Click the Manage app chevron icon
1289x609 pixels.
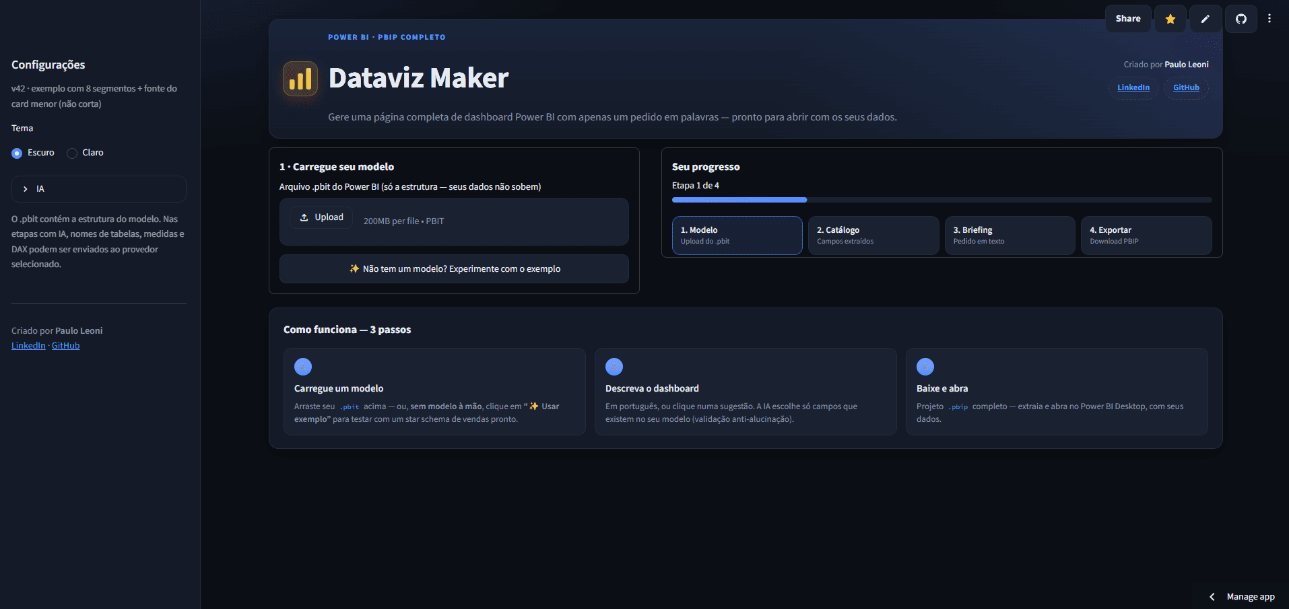(1212, 597)
